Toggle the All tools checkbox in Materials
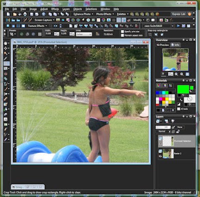Screen dimensions: 200x197 point(178,109)
